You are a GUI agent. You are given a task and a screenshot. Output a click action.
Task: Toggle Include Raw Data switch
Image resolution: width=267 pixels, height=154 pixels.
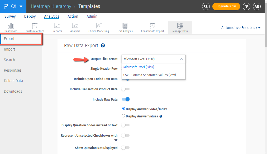(x=126, y=99)
